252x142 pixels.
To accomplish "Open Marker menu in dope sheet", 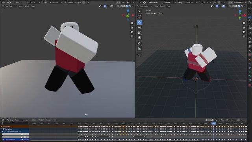I will click(x=41, y=120).
